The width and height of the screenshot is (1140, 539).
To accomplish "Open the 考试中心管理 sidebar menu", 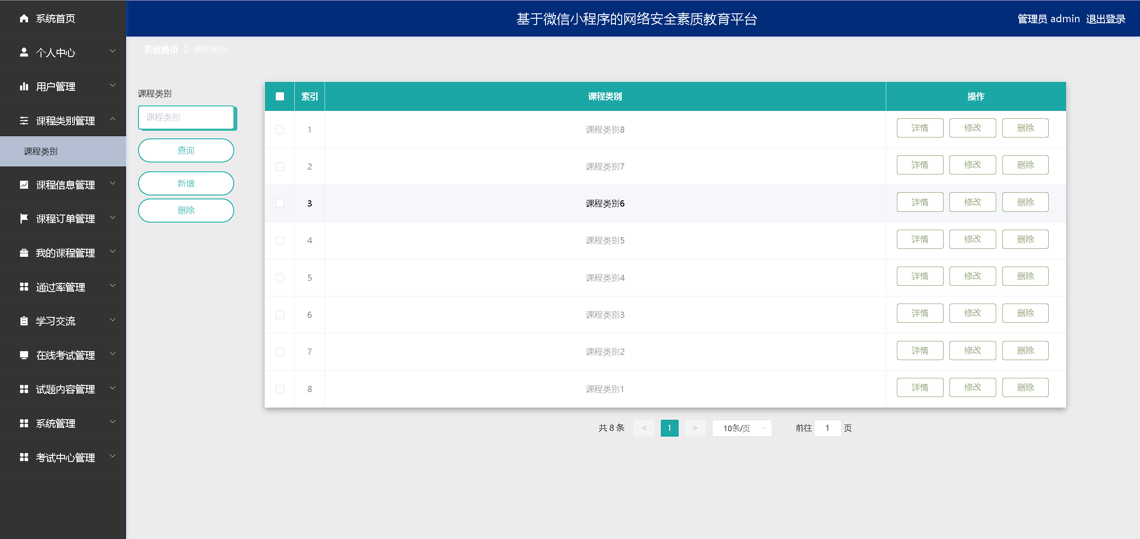I will [65, 458].
